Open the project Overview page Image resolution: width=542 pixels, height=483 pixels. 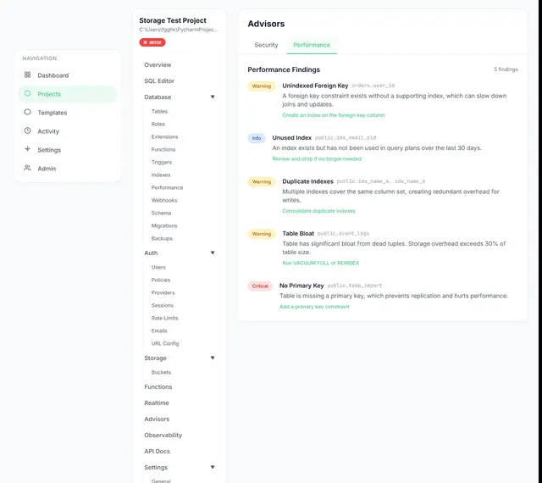click(158, 64)
